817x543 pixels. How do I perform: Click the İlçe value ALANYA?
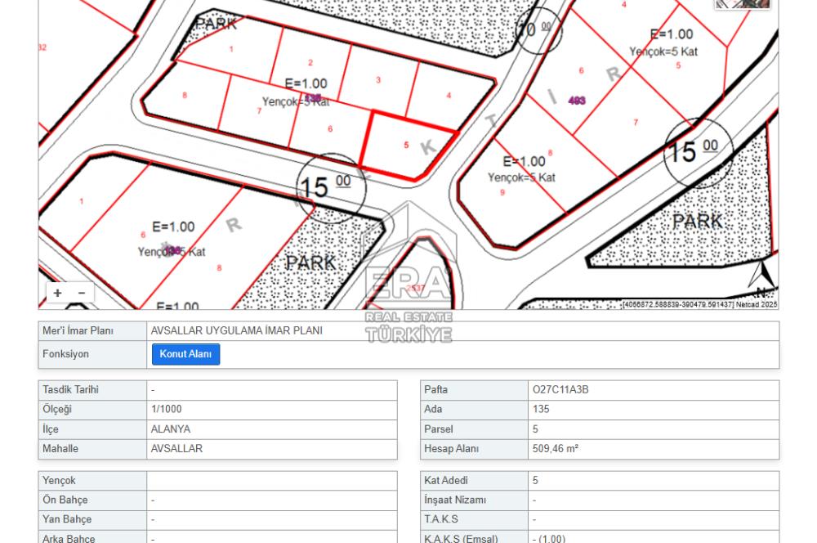(171, 429)
